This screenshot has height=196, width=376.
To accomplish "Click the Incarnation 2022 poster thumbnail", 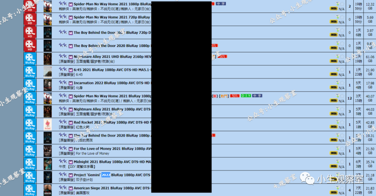I will tap(47, 85).
